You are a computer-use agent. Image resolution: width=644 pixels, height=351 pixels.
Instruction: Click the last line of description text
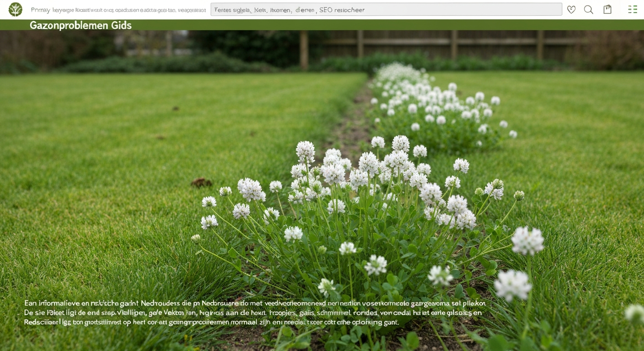click(211, 322)
